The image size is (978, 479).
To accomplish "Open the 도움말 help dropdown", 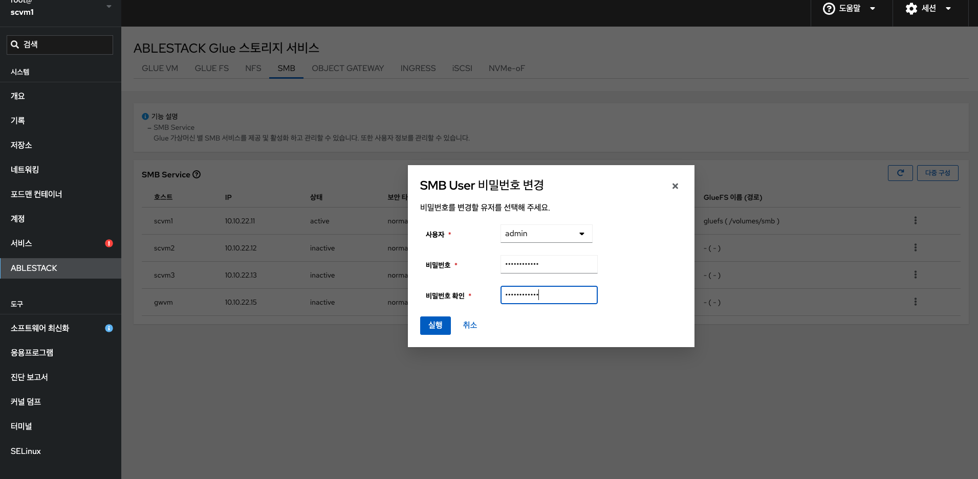I will pyautogui.click(x=849, y=9).
